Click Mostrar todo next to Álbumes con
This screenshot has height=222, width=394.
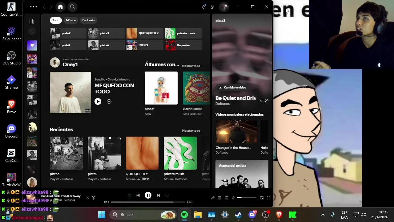click(x=191, y=66)
